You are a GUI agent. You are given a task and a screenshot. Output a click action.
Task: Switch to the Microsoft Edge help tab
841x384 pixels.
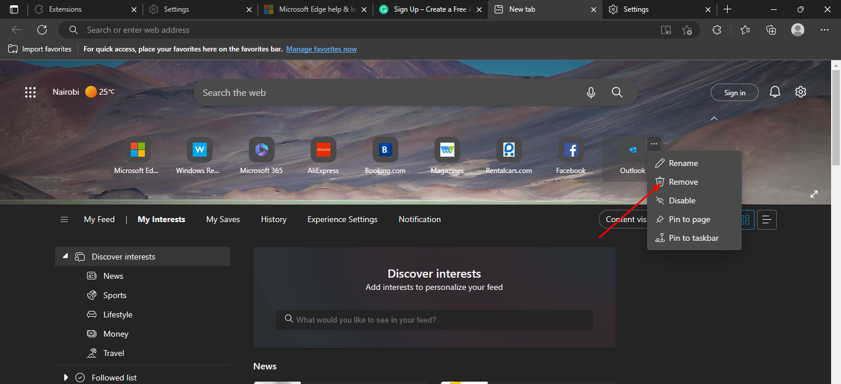(x=315, y=9)
